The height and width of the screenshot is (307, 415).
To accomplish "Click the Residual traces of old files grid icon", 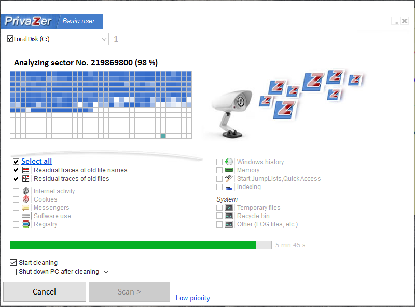I will point(25,178).
